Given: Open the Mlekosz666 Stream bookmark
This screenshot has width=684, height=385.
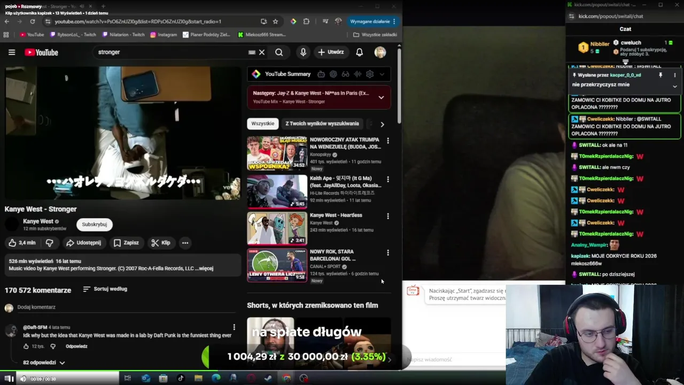Looking at the screenshot, I should click(262, 35).
